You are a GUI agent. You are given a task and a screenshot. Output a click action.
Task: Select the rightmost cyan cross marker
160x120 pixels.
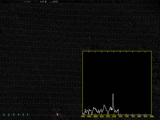pyautogui.click(x=27, y=115)
